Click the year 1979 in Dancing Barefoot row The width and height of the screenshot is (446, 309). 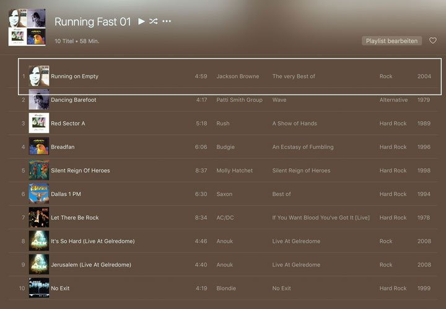[424, 100]
